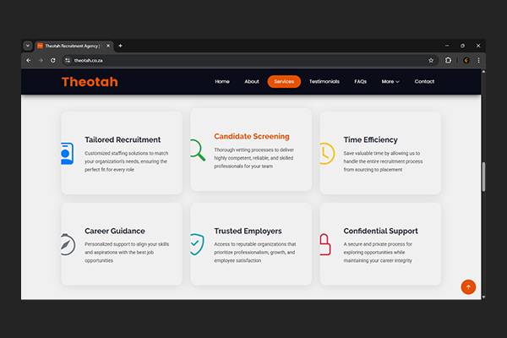The image size is (507, 338).
Task: Click the Tailored Recruitment heading
Action: [x=123, y=139]
